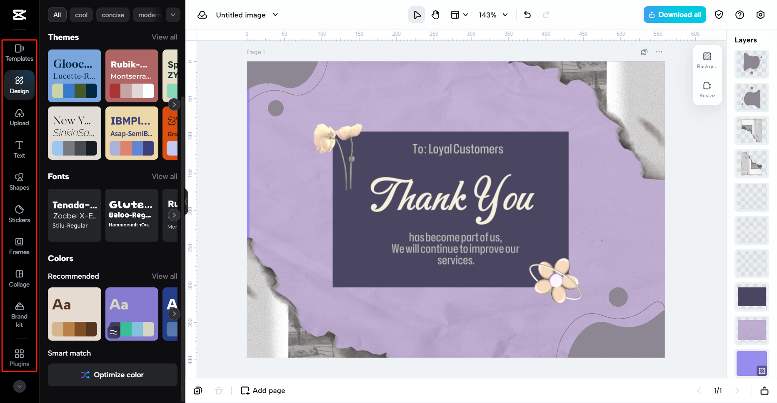Select the Rubik theme color palette
This screenshot has height=403, width=777.
[x=132, y=76]
